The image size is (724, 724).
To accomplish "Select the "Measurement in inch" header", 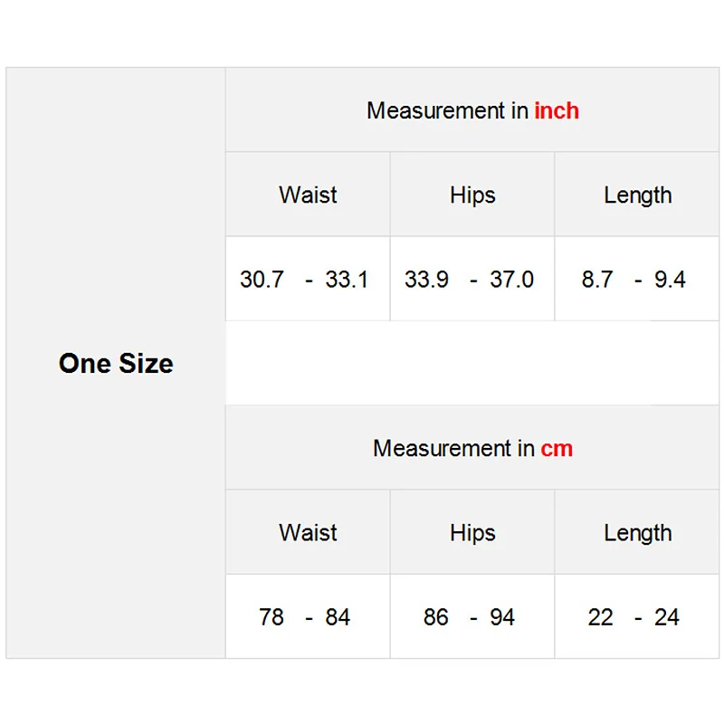I will [472, 111].
